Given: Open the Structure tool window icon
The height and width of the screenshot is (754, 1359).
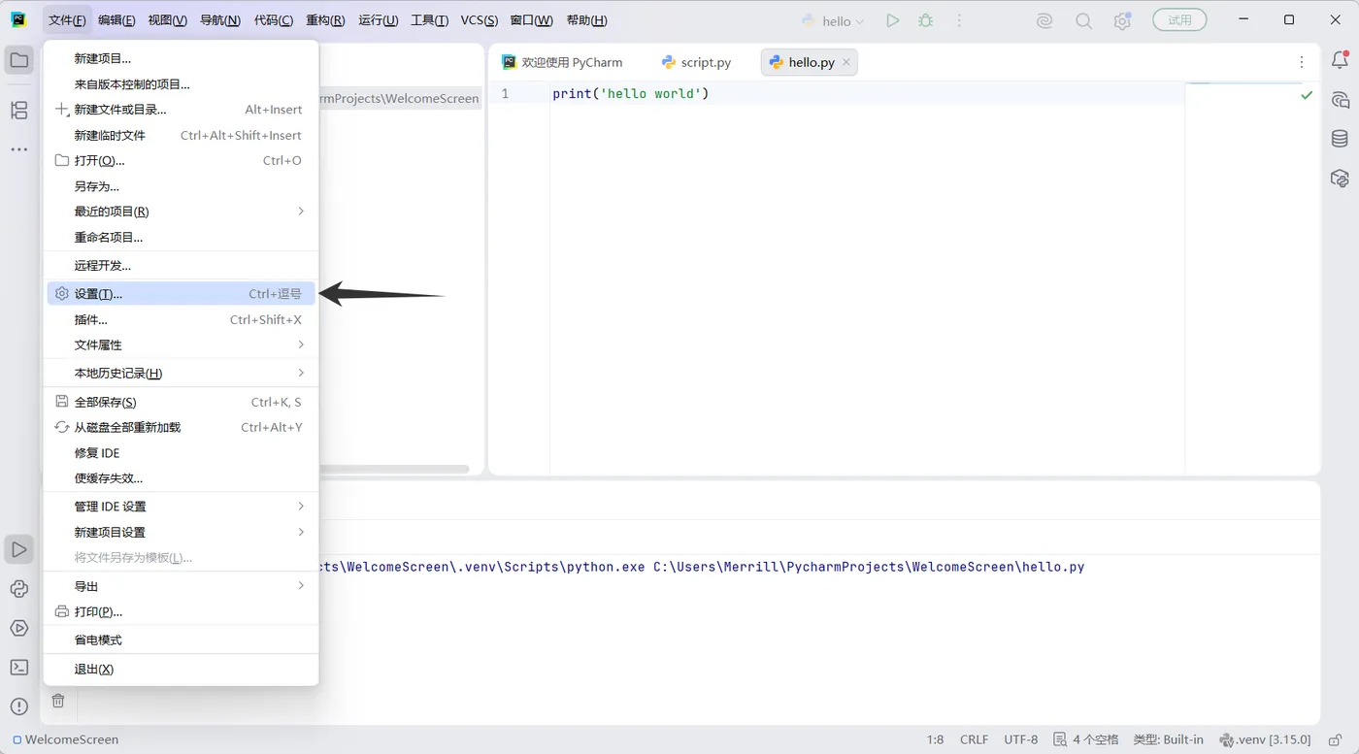Looking at the screenshot, I should (x=19, y=111).
